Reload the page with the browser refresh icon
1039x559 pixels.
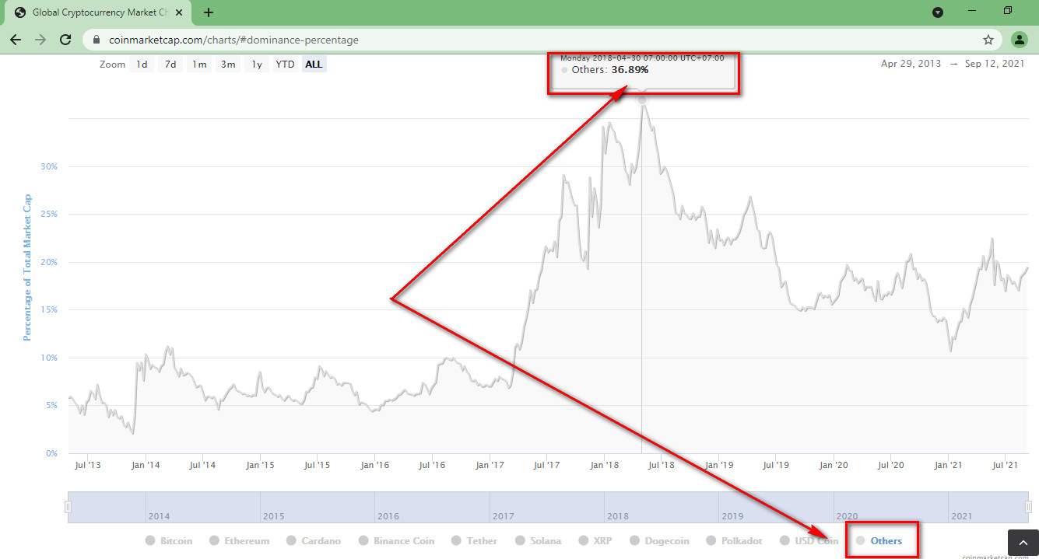click(66, 40)
